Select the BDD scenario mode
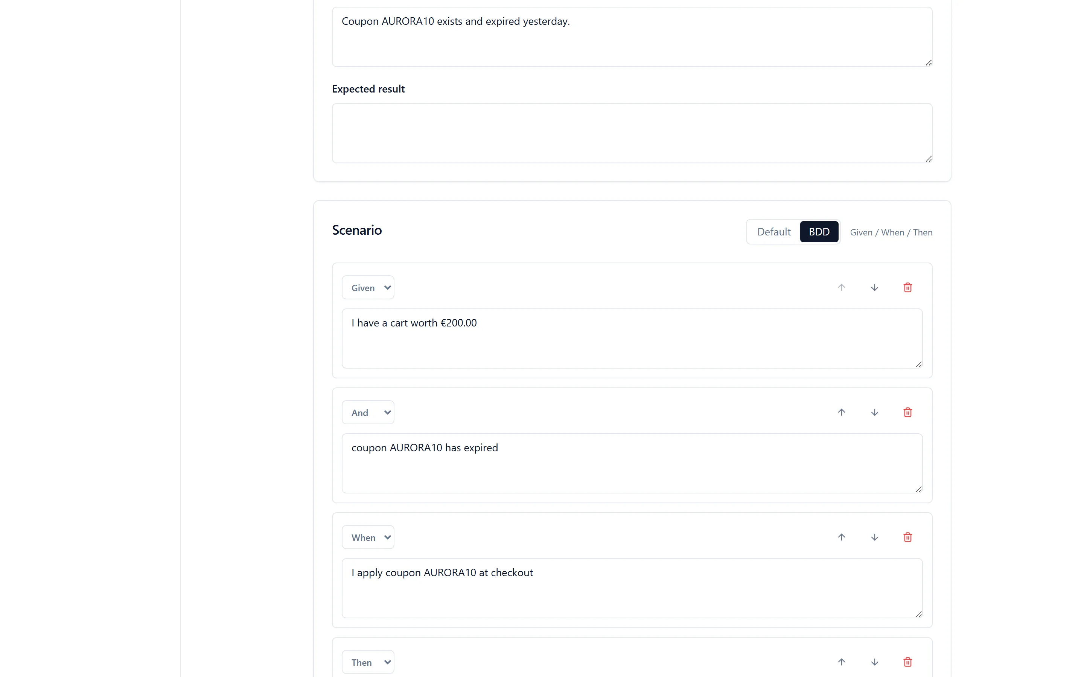 pos(819,232)
